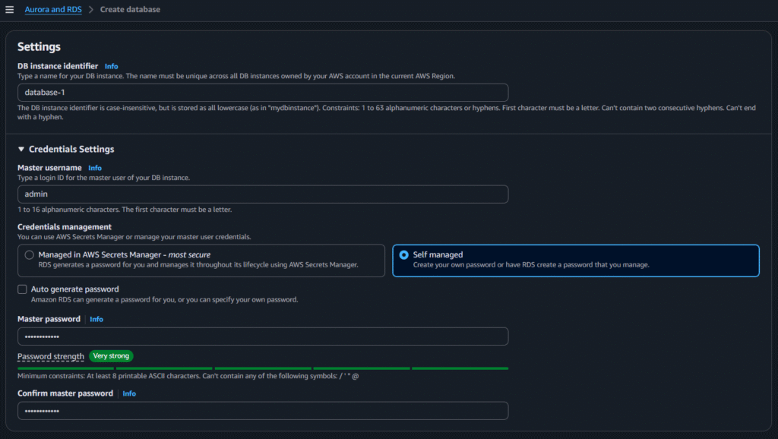Click Info next to Master password

coord(96,319)
